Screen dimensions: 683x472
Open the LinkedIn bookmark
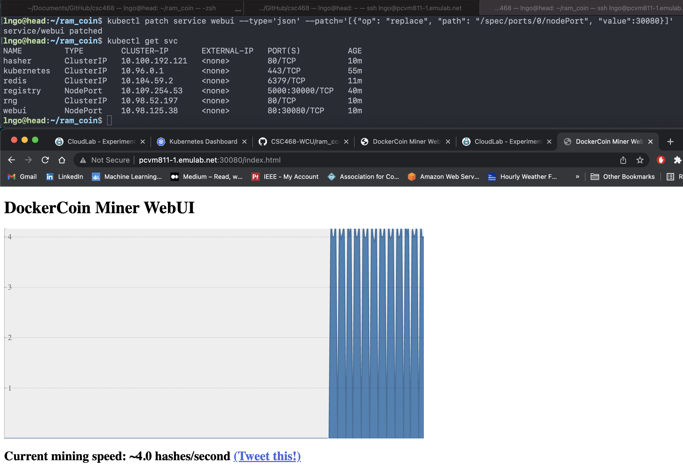[x=65, y=176]
